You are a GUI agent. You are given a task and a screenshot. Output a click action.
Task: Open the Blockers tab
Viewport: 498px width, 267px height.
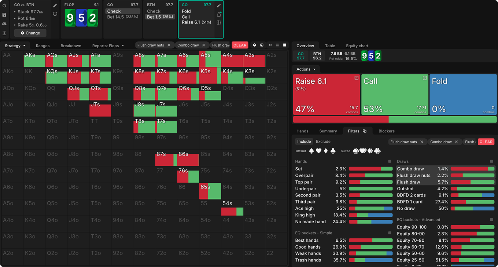386,131
